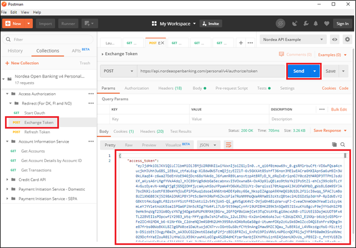Add a new request tab with plus icon

[x=241, y=42]
